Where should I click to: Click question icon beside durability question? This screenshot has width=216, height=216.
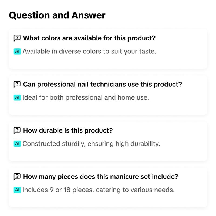click(x=17, y=130)
